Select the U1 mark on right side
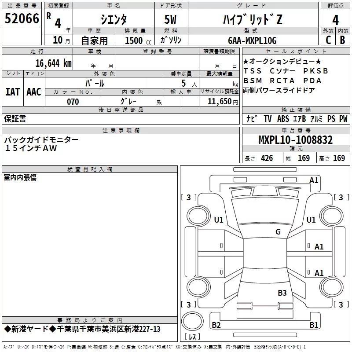The width and height of the screenshot is (352, 352). pos(311,220)
